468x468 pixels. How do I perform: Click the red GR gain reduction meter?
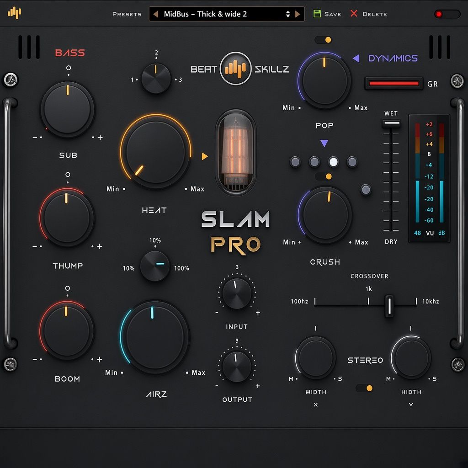tap(394, 84)
